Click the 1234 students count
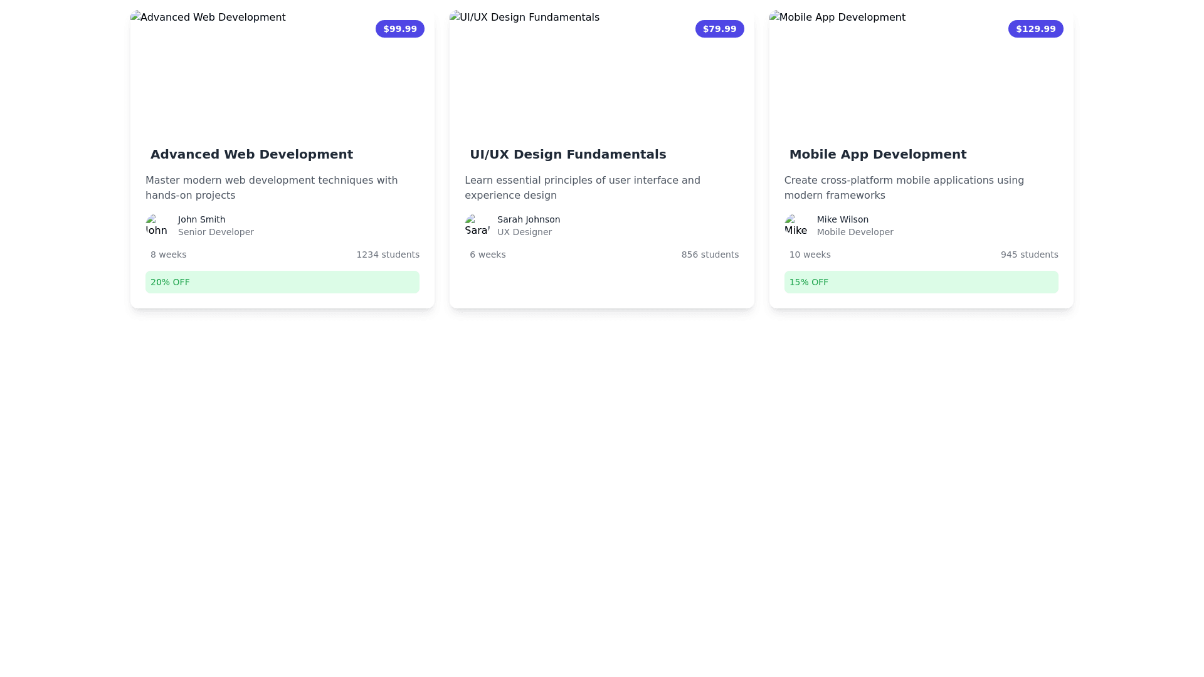1204x677 pixels. (388, 255)
